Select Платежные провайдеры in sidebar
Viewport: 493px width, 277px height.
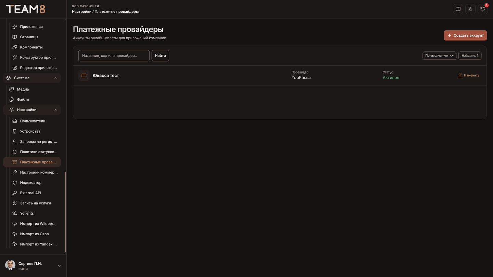[32, 162]
